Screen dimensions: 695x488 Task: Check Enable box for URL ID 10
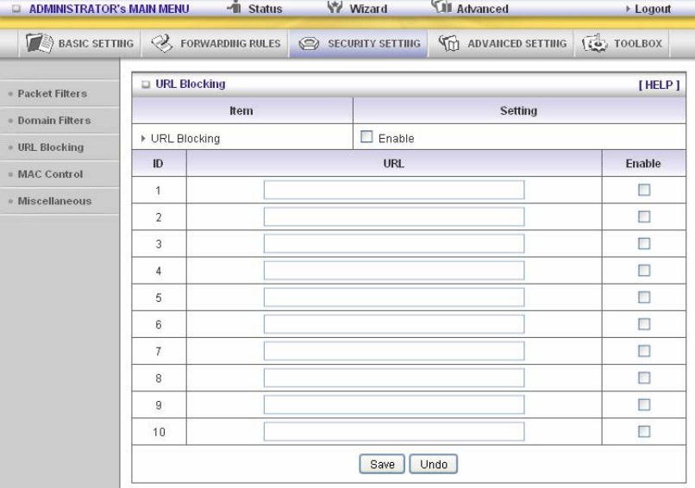tap(644, 431)
